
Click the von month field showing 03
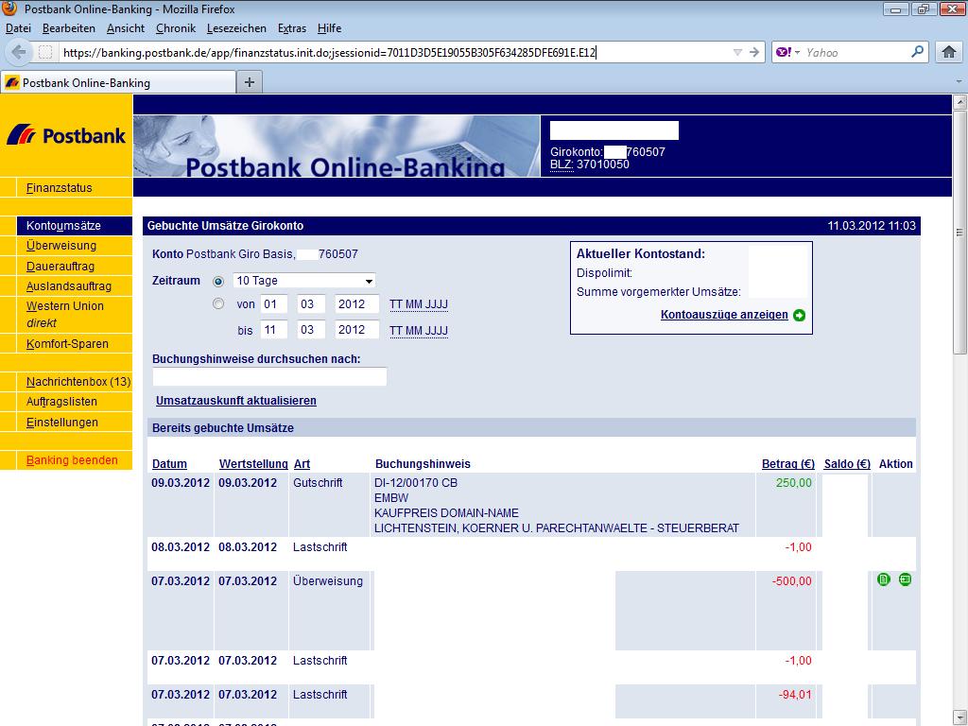pyautogui.click(x=310, y=303)
